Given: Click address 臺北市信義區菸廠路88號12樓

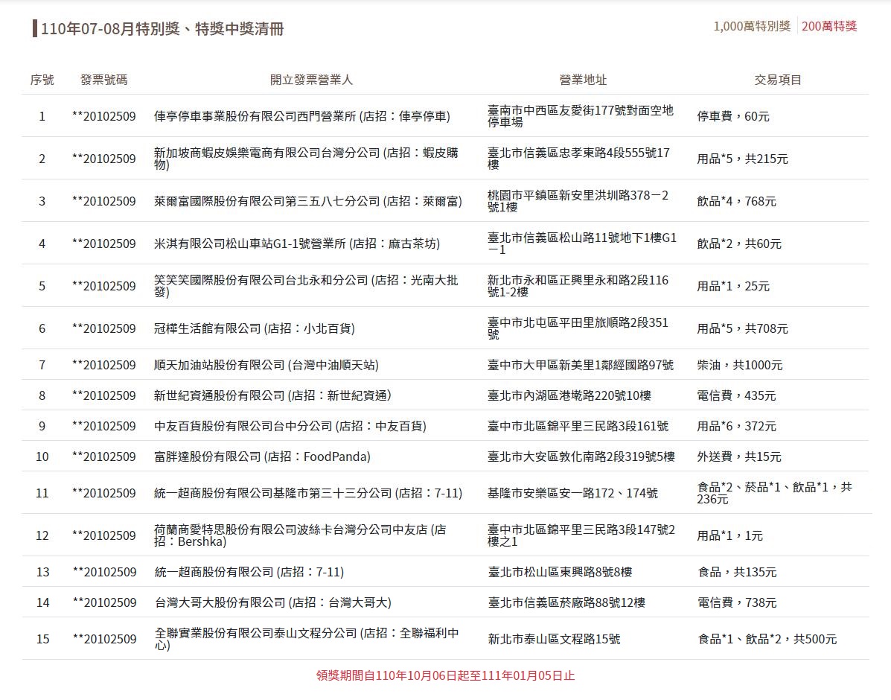Looking at the screenshot, I should (566, 602).
